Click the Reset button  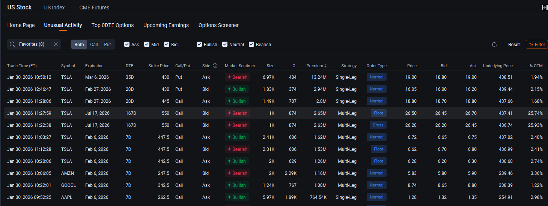point(514,44)
